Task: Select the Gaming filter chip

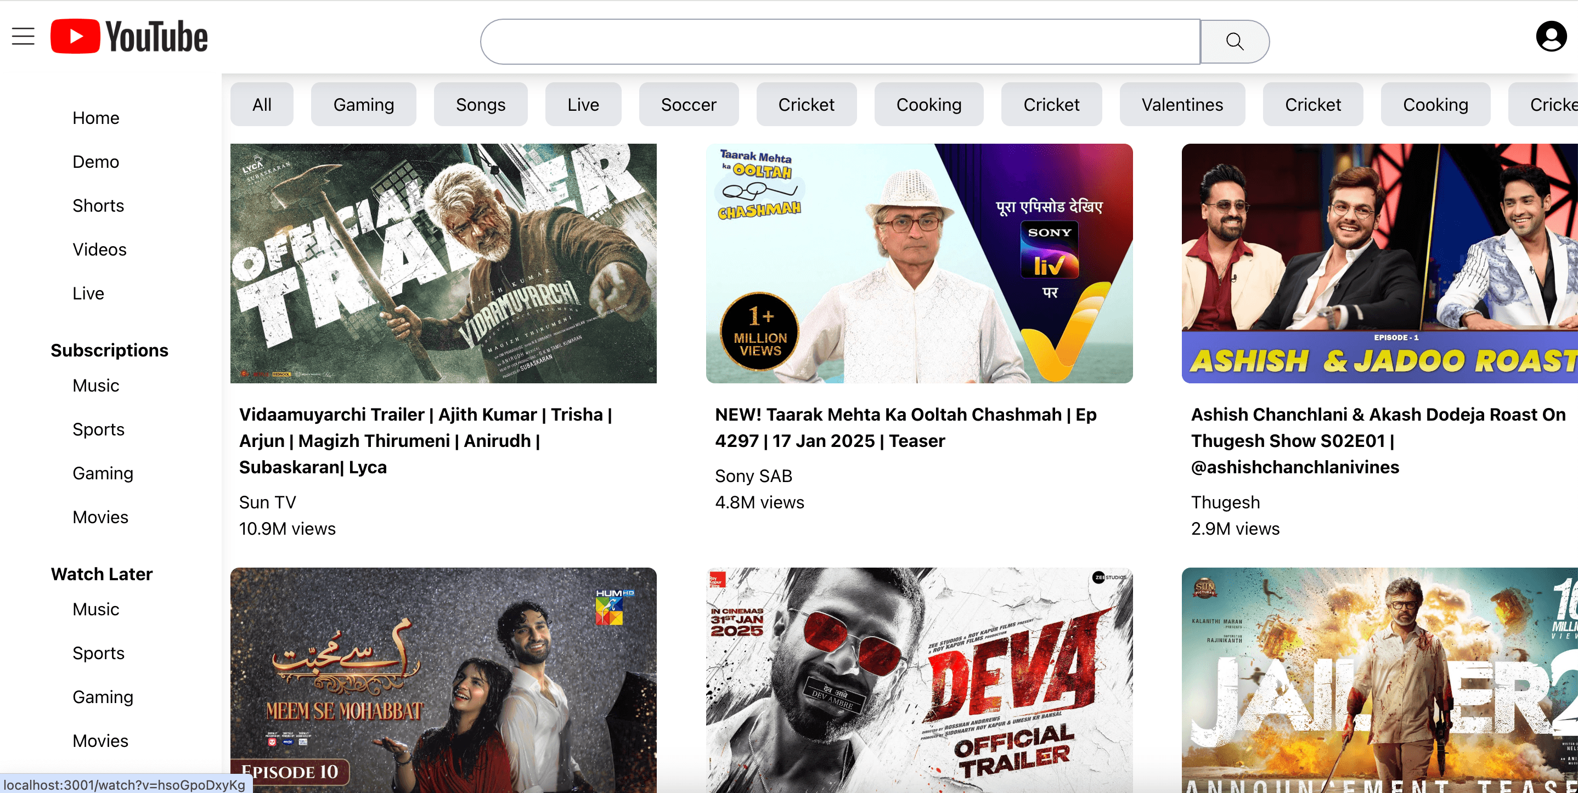Action: click(363, 105)
